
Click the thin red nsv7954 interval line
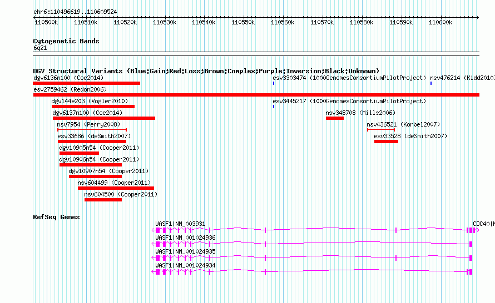pos(92,130)
